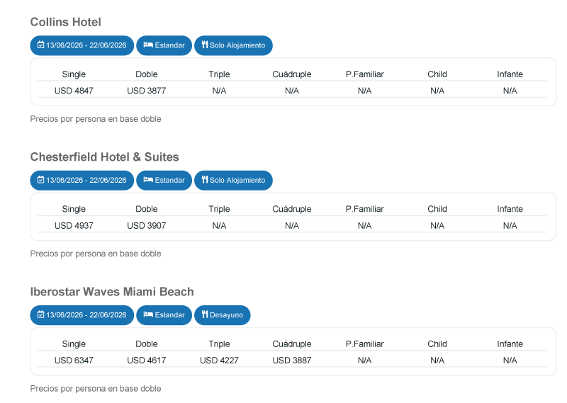
Task: Open the Collins Hotel heading
Action: 66,22
